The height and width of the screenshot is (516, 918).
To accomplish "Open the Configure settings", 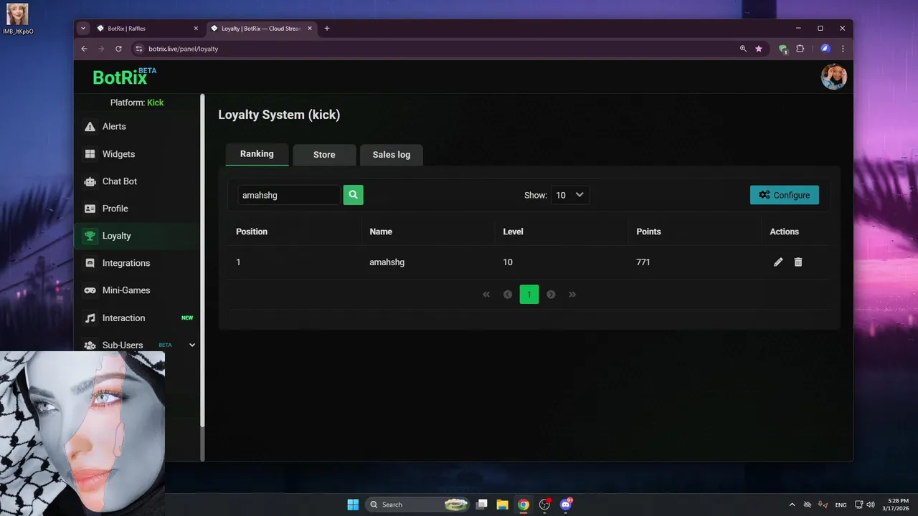I will click(785, 195).
